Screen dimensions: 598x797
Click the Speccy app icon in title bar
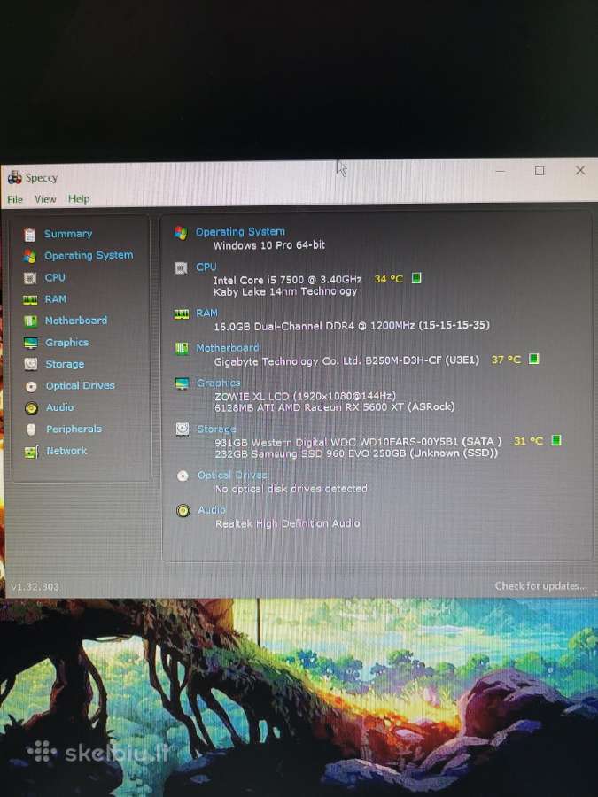tap(15, 177)
